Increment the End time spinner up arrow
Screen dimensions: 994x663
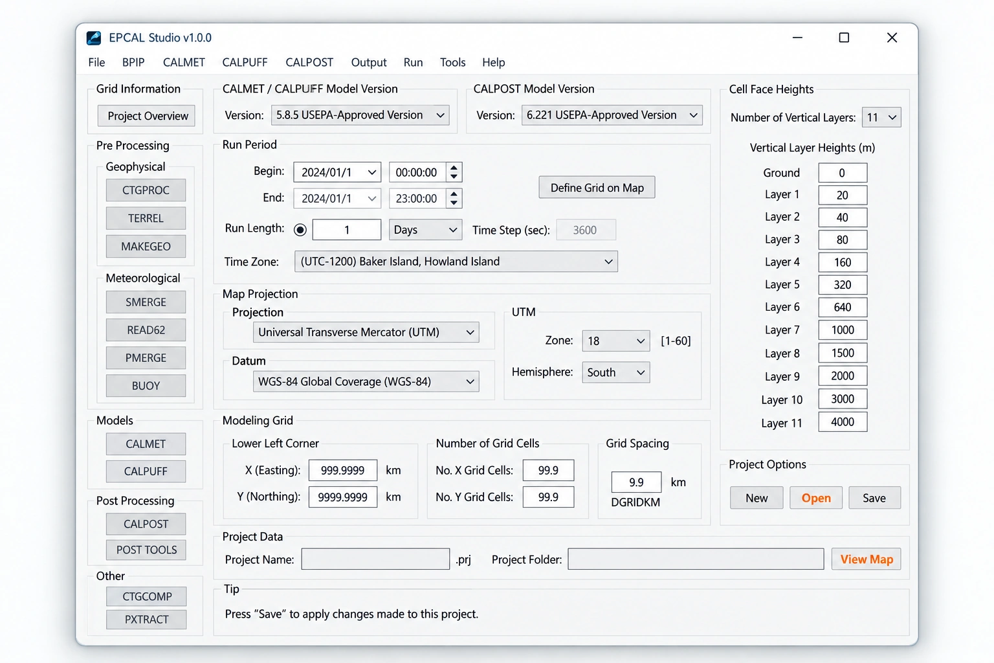[x=454, y=194]
